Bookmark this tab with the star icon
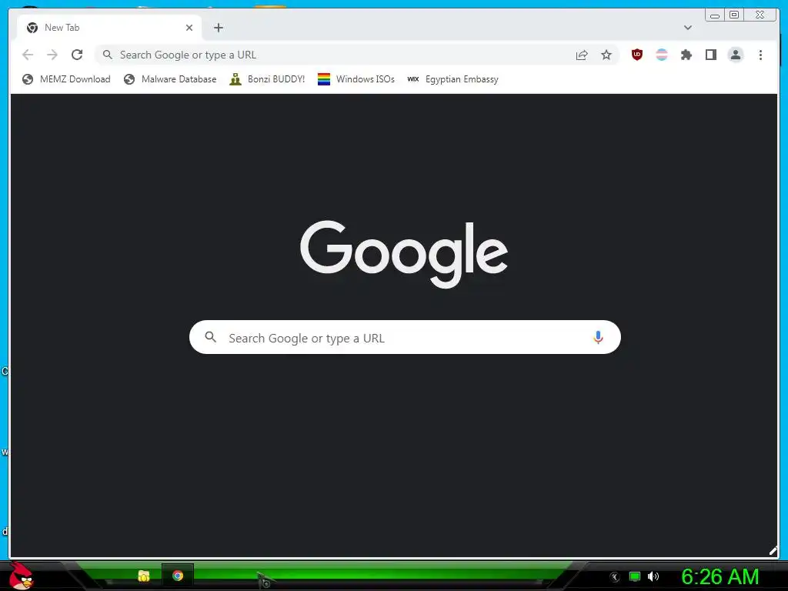 606,55
